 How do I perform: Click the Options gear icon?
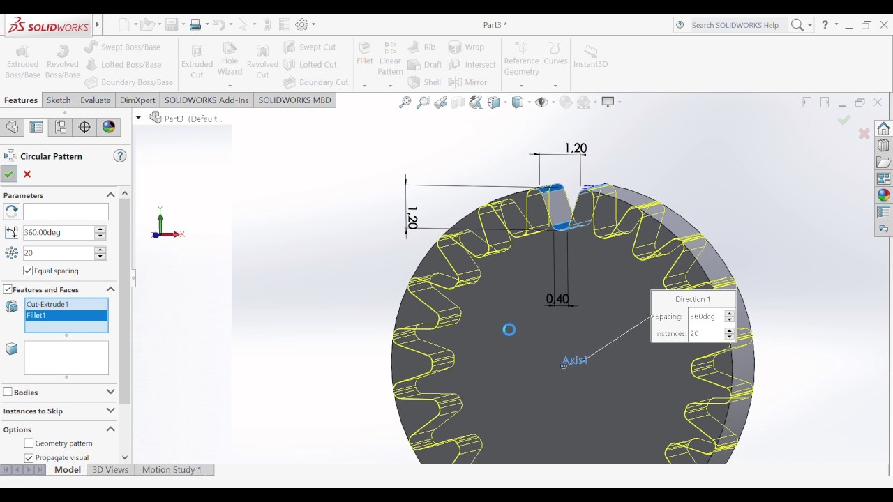pyautogui.click(x=301, y=24)
